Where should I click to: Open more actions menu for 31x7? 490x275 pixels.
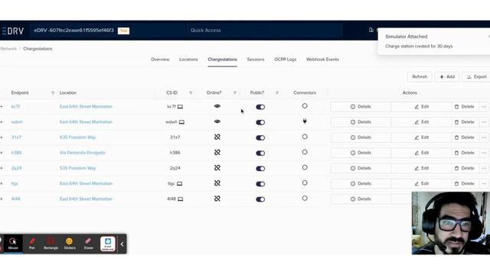coord(484,137)
